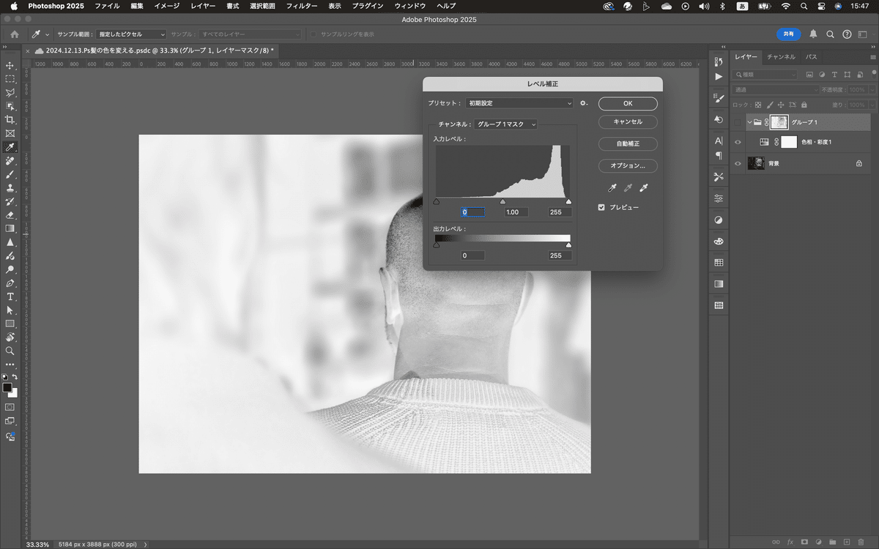The image size is (879, 549).
Task: Toggle lock image pixels brush icon
Action: click(770, 105)
